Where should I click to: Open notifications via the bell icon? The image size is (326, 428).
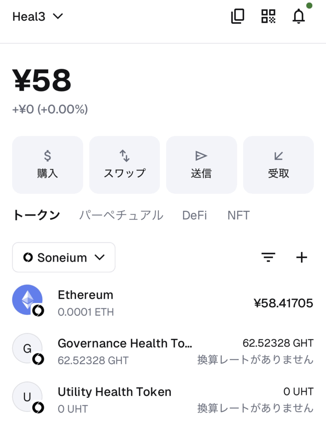click(298, 16)
